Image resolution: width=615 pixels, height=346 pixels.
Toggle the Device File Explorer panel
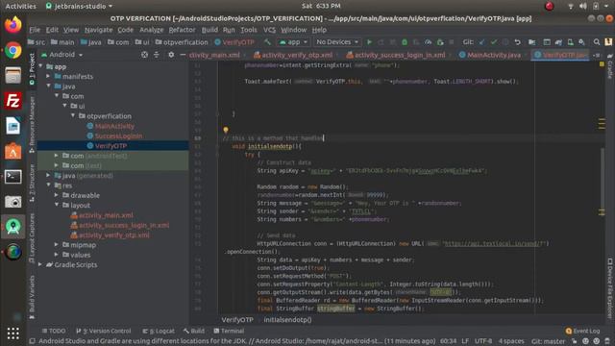click(x=610, y=288)
